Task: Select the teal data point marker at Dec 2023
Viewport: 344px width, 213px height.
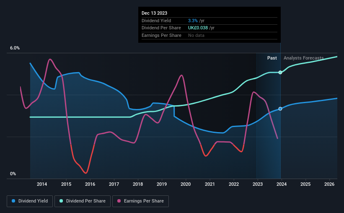Action: pos(280,73)
